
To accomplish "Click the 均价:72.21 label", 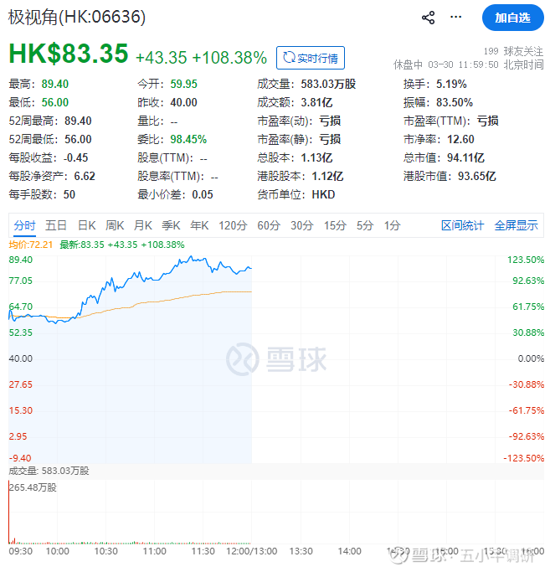I will [31, 245].
